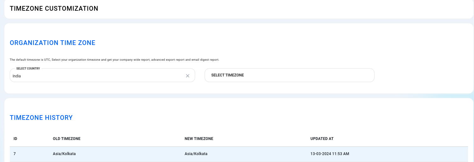
Task: Sort by the ID column header
Action: (15, 139)
